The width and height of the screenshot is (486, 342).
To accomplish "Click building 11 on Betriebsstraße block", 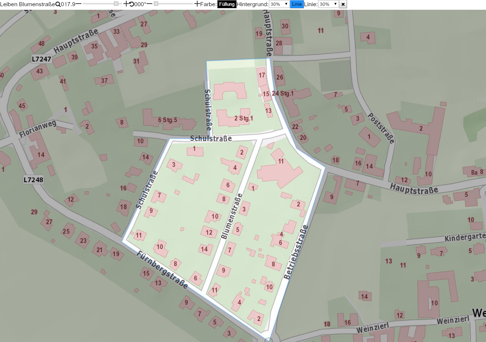I will pyautogui.click(x=280, y=172).
